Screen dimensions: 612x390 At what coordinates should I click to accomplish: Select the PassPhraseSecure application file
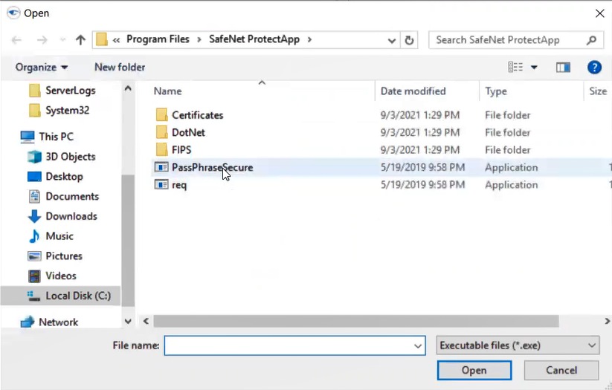point(212,168)
